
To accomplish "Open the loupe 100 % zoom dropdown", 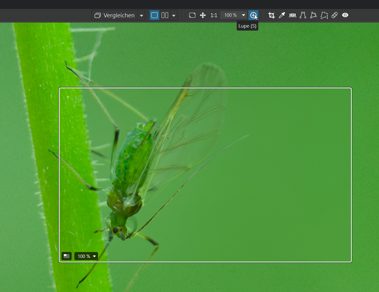I will (86, 256).
